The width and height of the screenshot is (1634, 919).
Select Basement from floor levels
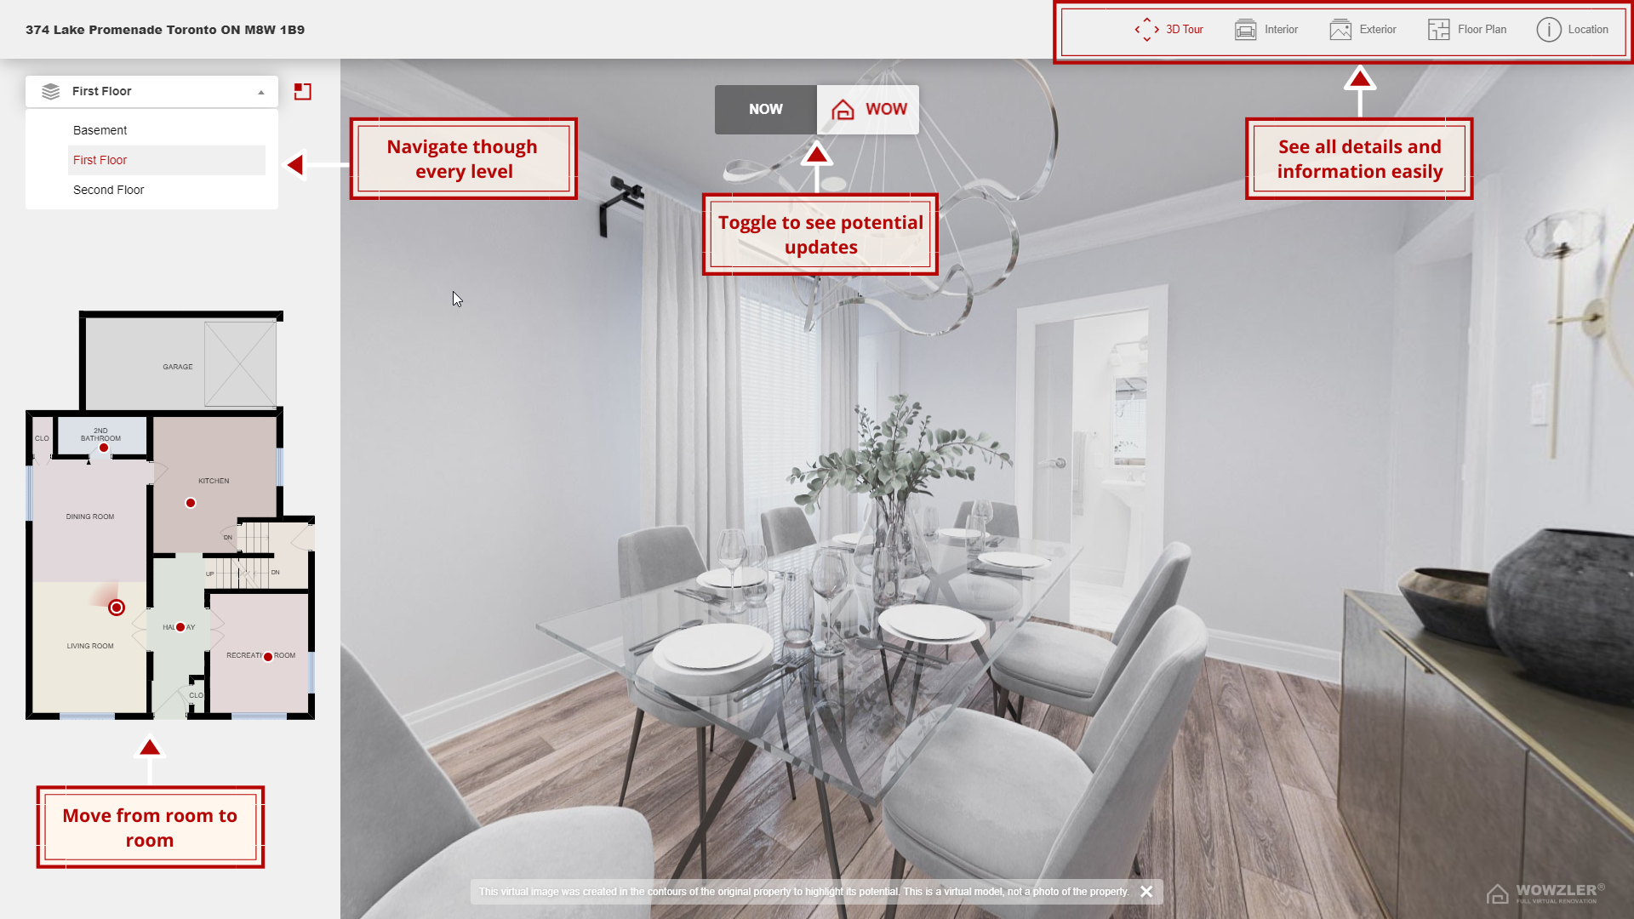coord(100,129)
